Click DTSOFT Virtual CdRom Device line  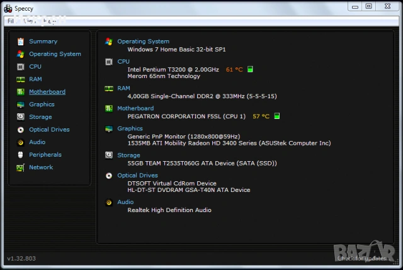tap(172, 183)
